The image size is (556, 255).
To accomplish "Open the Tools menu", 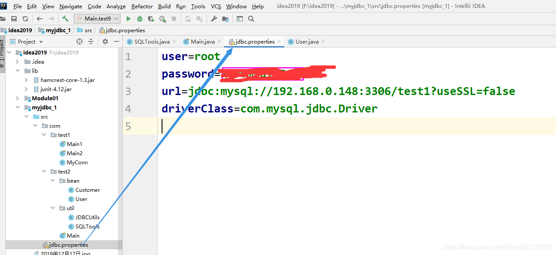I will coord(198,6).
